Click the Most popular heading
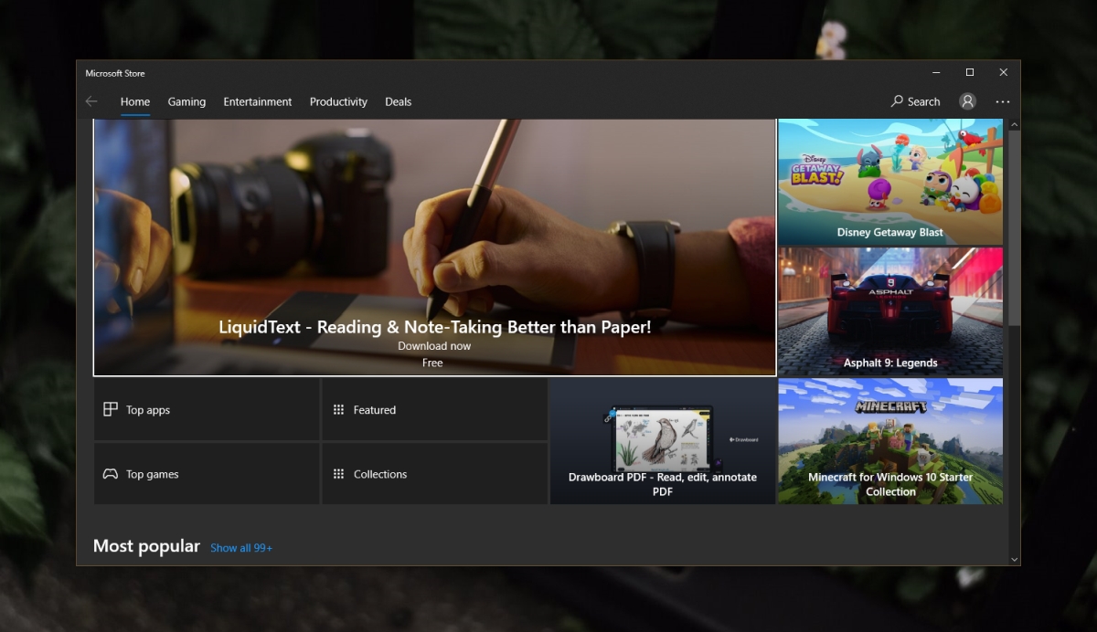The image size is (1097, 632). (x=146, y=546)
